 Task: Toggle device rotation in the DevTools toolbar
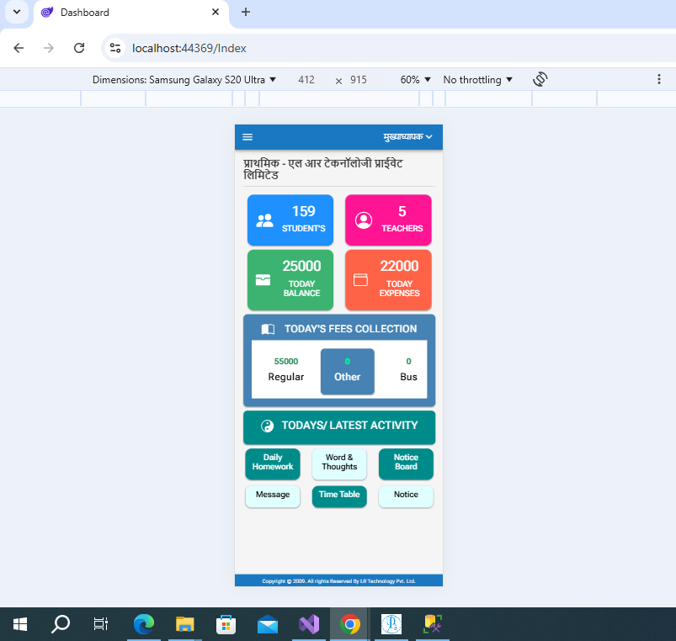point(540,79)
